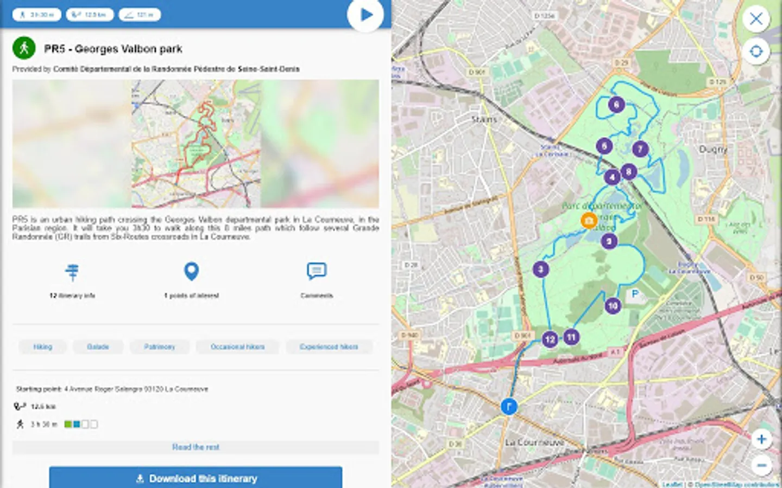Click Download this itinerary button
782x488 pixels.
(195, 478)
